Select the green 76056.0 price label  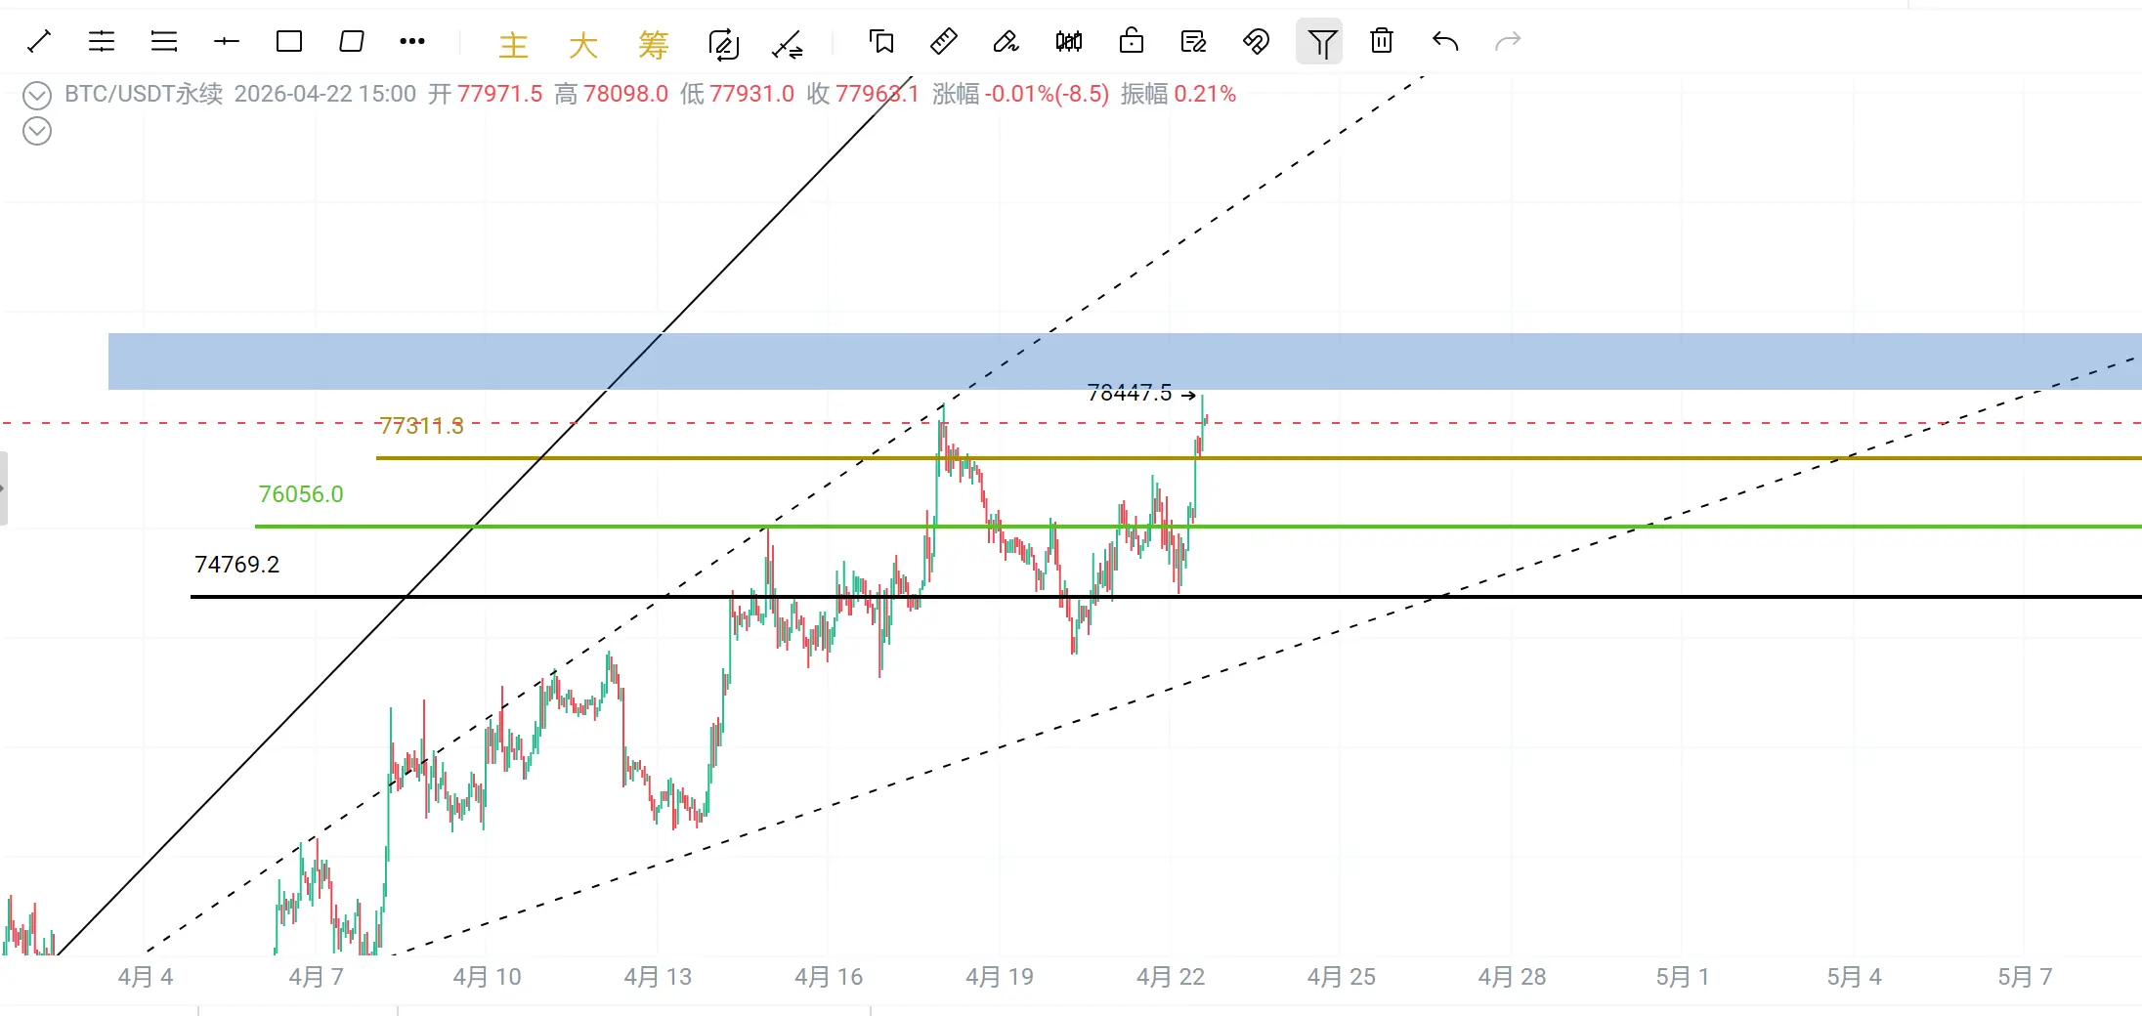(x=301, y=494)
